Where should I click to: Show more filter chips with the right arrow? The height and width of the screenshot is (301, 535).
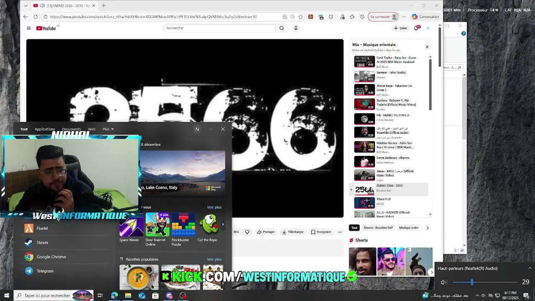pos(427,228)
